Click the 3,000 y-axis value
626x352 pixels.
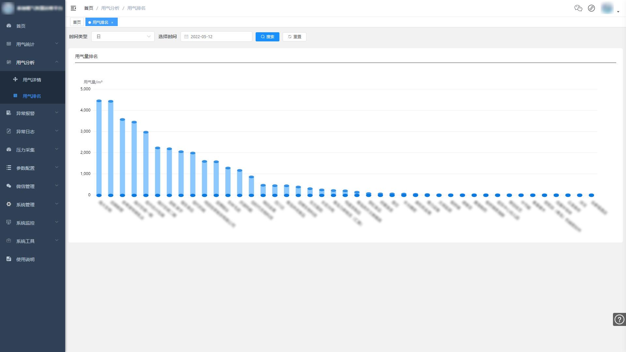pyautogui.click(x=85, y=131)
